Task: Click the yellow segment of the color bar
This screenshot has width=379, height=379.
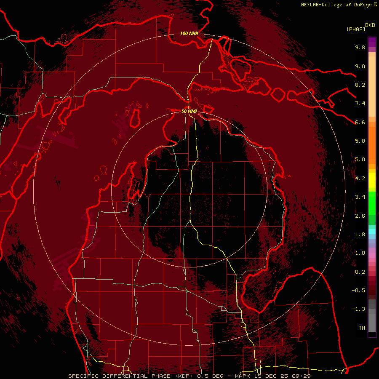Action: 372,180
